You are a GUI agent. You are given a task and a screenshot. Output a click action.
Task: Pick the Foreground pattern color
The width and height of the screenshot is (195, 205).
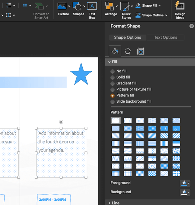pos(185,183)
